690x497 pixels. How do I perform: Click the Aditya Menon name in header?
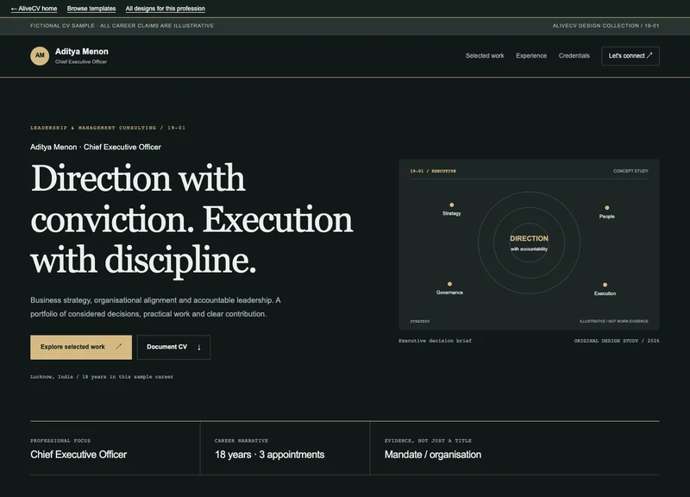pyautogui.click(x=81, y=52)
